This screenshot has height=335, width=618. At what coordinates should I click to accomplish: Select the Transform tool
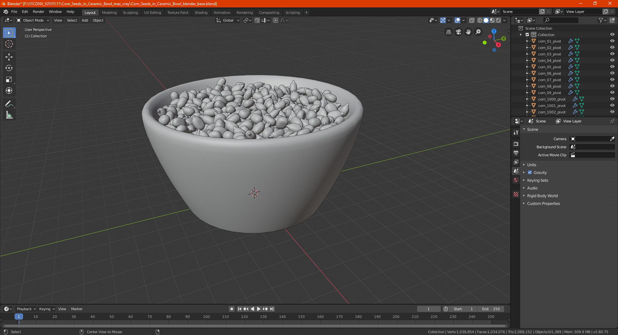pos(9,91)
